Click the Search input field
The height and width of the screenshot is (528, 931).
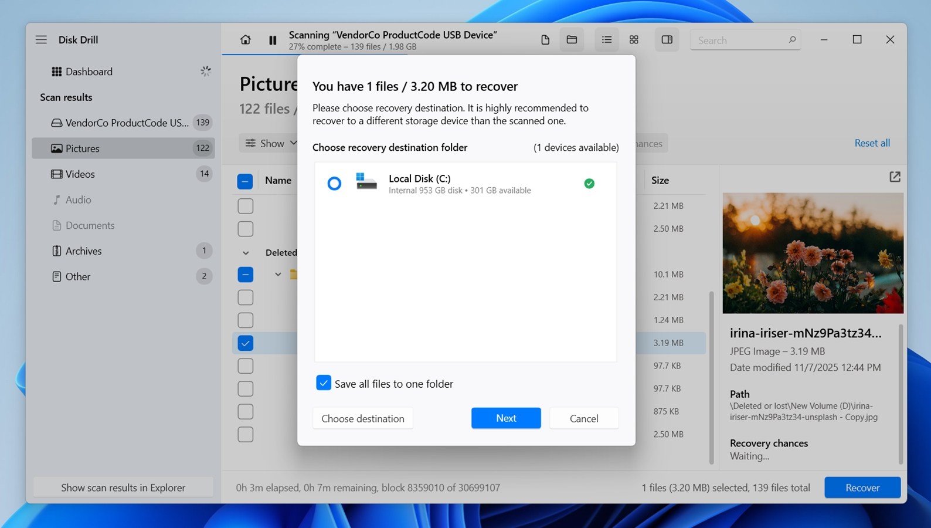click(x=740, y=40)
